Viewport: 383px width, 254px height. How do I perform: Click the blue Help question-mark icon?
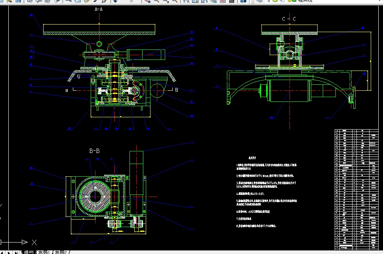pos(243,1)
